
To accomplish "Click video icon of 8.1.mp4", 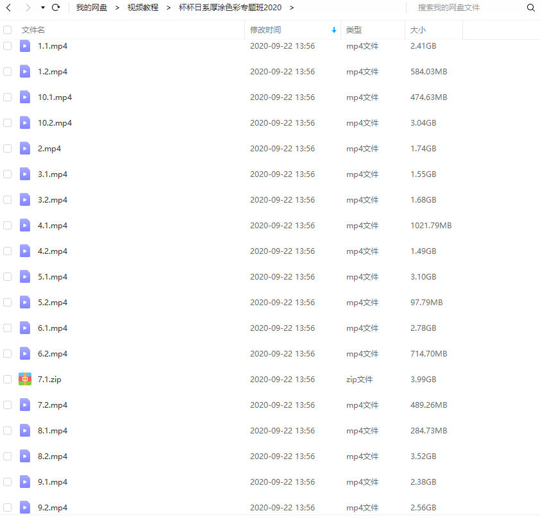I will pos(25,430).
